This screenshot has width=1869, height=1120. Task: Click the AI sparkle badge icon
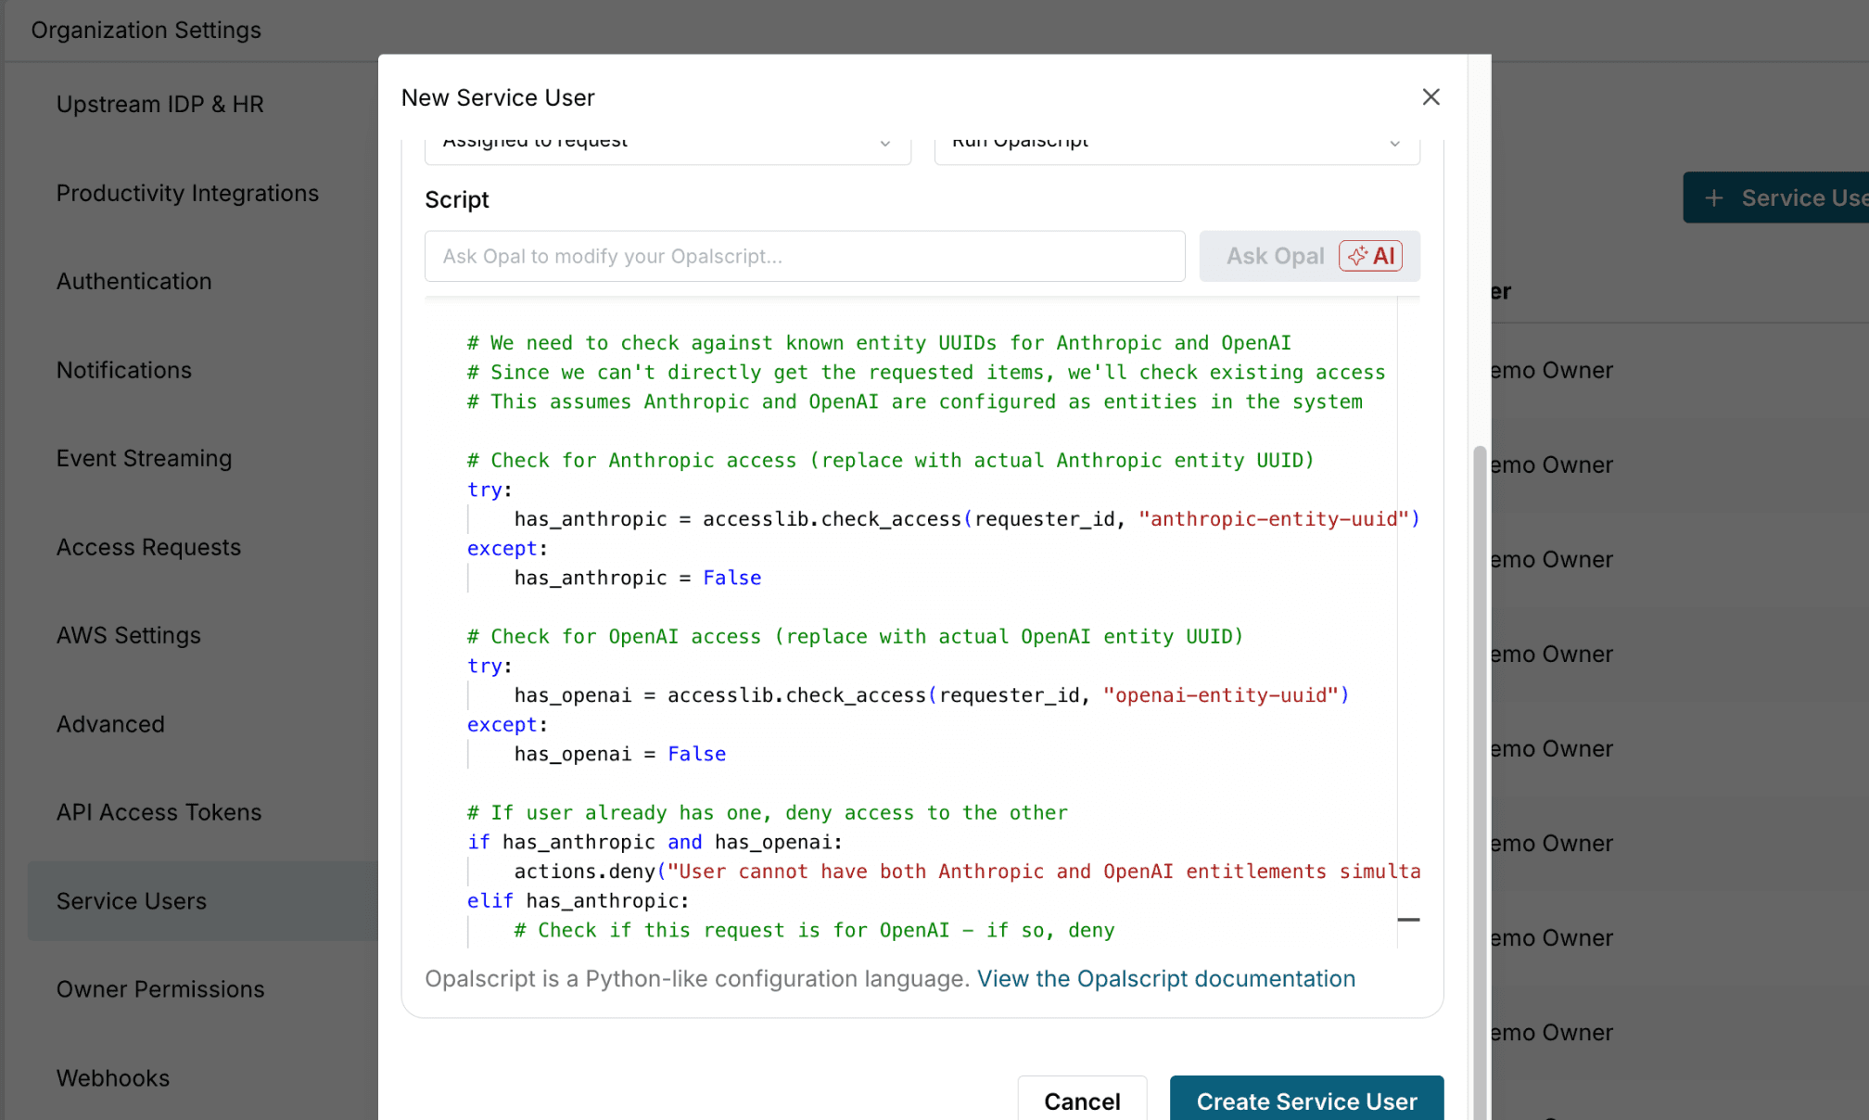click(x=1358, y=256)
